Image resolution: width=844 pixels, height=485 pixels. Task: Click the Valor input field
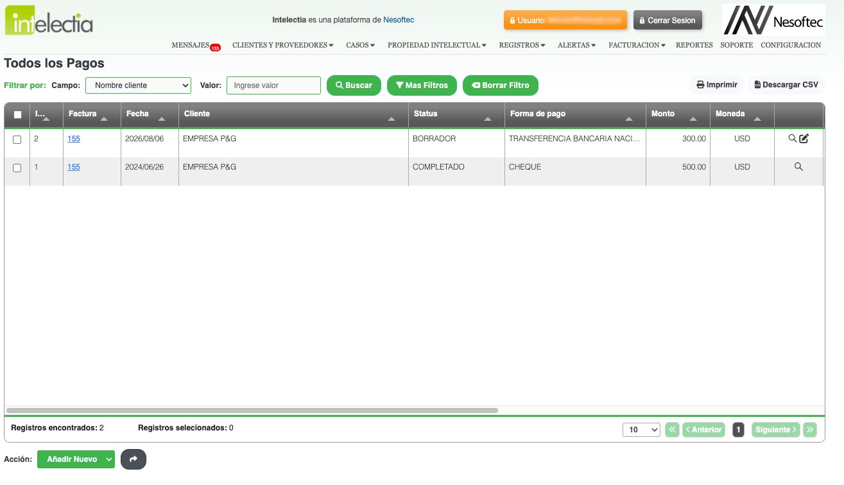coord(273,85)
